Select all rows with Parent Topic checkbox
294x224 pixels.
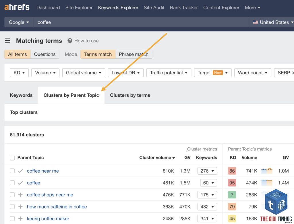12,158
